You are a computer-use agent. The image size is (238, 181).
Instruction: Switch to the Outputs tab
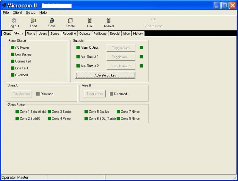(x=85, y=34)
